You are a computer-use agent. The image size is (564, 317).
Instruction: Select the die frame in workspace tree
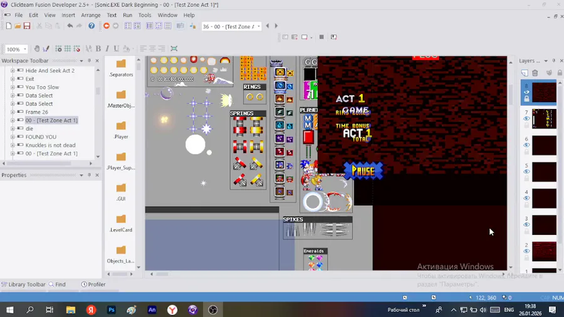pos(29,128)
